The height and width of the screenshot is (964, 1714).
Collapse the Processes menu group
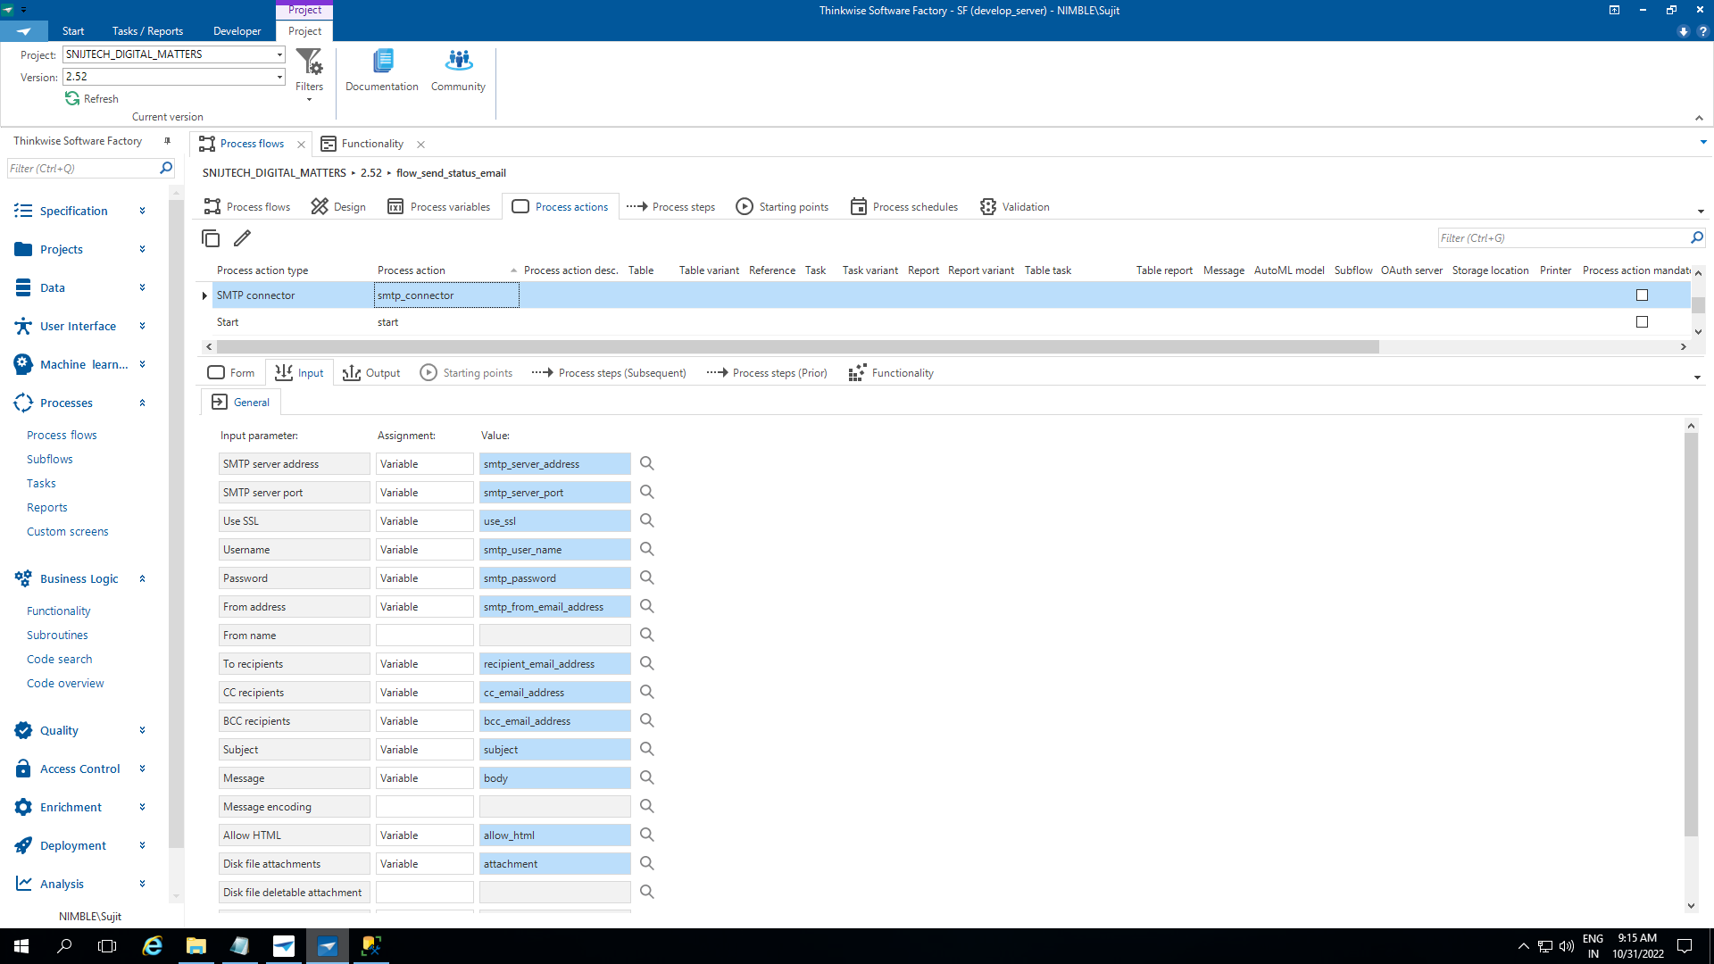[x=82, y=403]
